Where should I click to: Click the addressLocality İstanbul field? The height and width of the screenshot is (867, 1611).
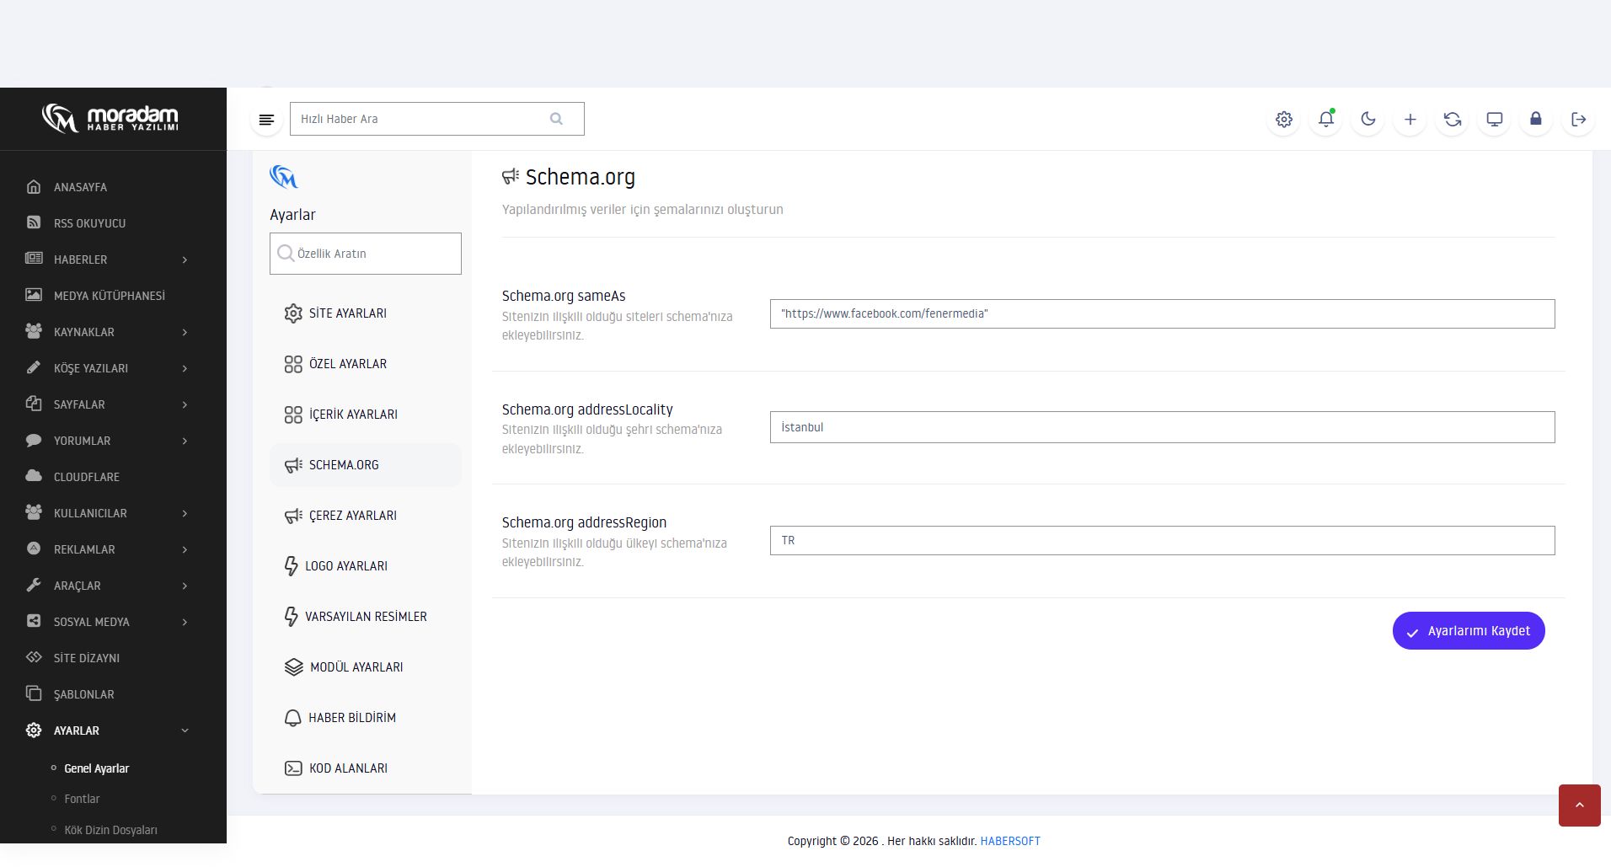[x=1163, y=427]
